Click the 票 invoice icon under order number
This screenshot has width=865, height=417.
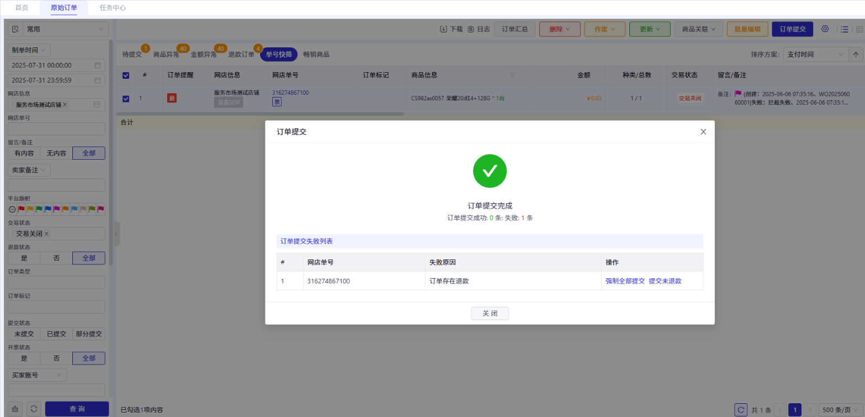click(x=277, y=102)
